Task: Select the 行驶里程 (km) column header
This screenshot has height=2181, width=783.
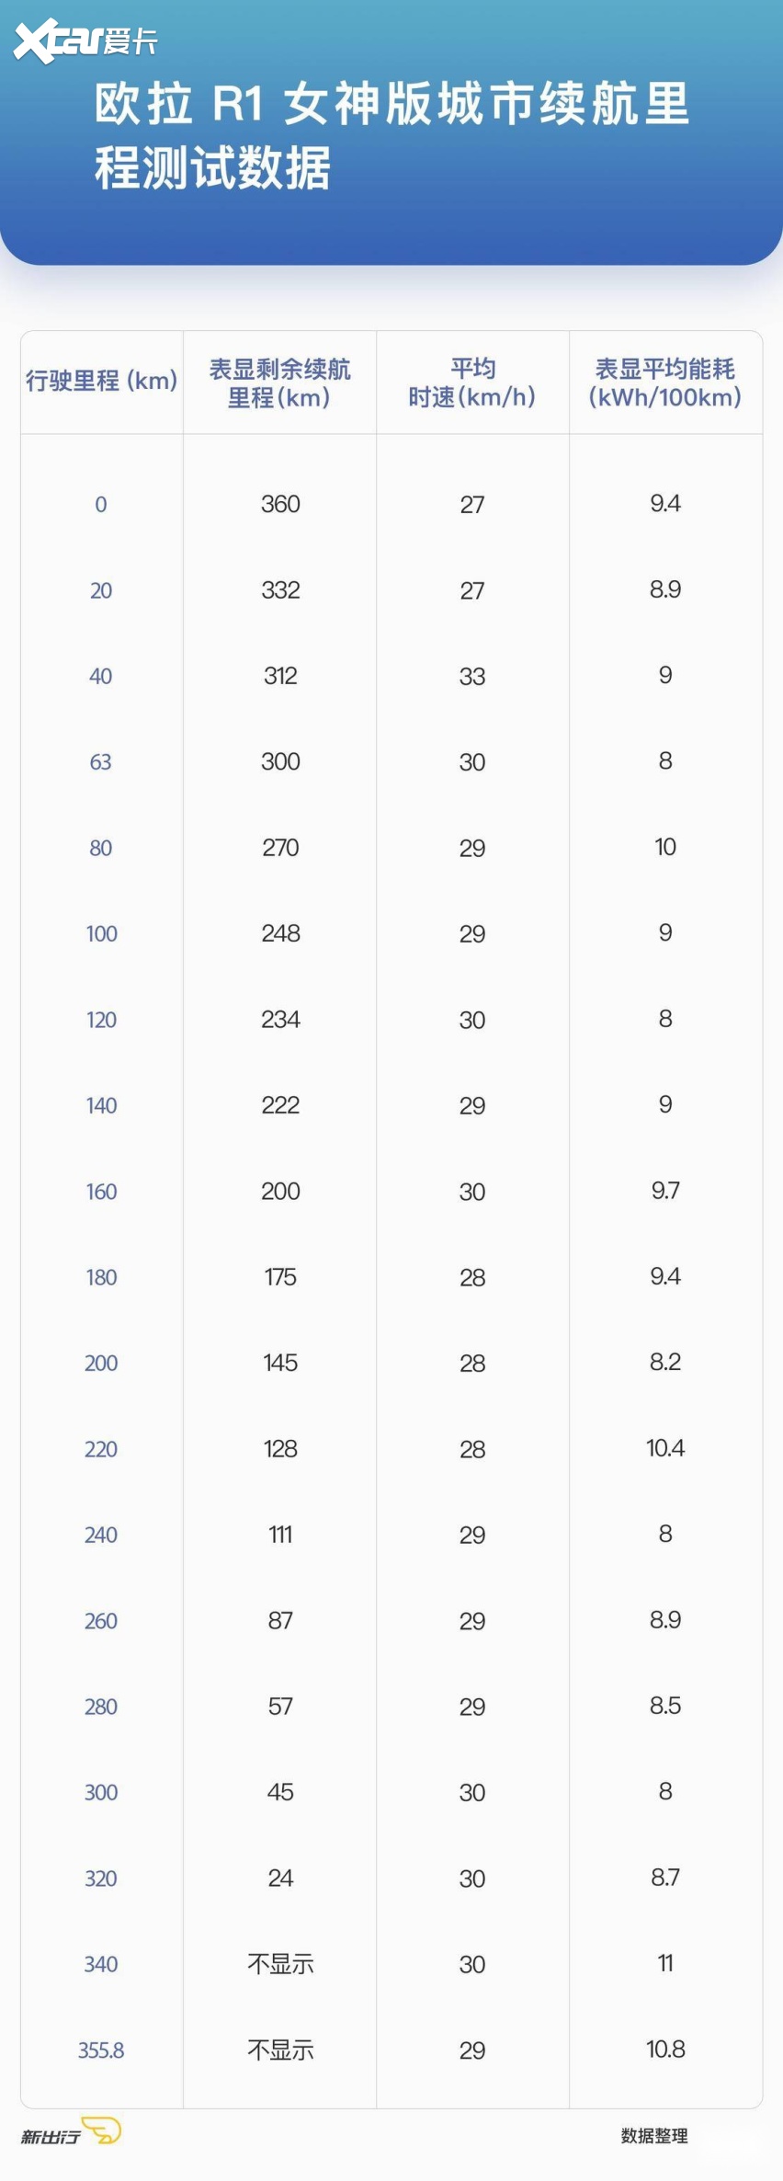Action: (101, 381)
